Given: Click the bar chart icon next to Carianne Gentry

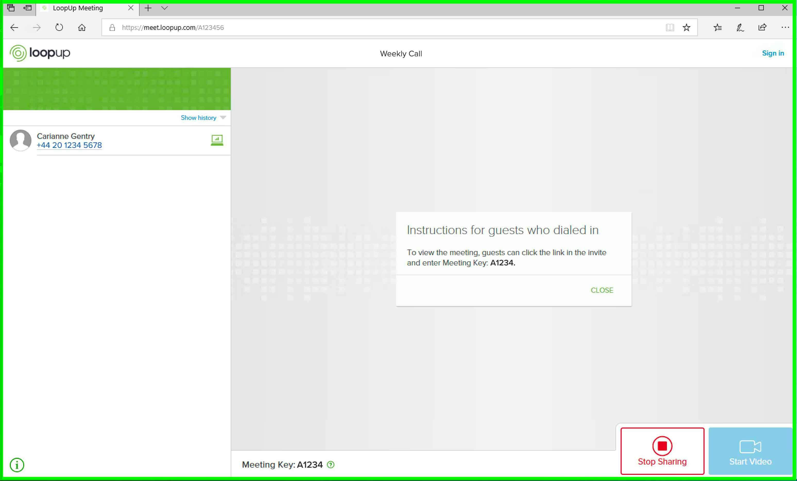Looking at the screenshot, I should (217, 140).
